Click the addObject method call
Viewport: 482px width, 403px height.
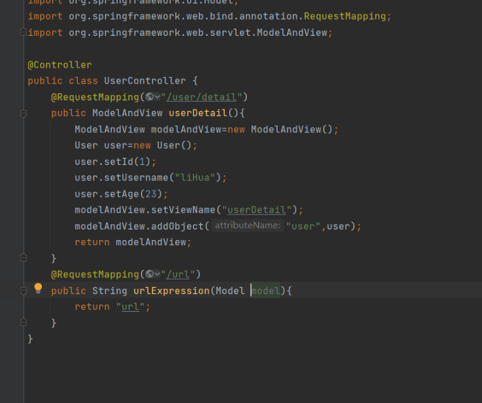pos(178,226)
